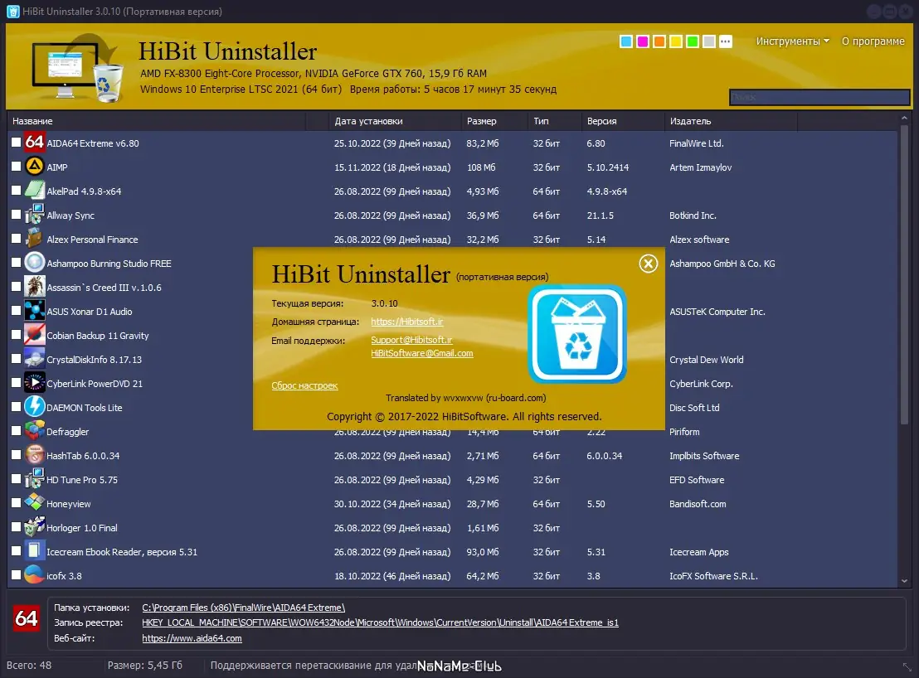
Task: Click the AIMP program icon
Action: pyautogui.click(x=35, y=167)
